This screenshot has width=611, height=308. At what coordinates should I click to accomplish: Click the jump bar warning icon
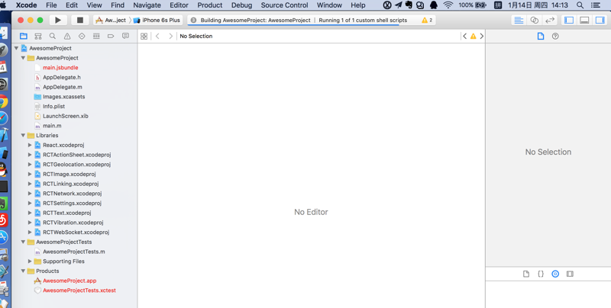(473, 36)
